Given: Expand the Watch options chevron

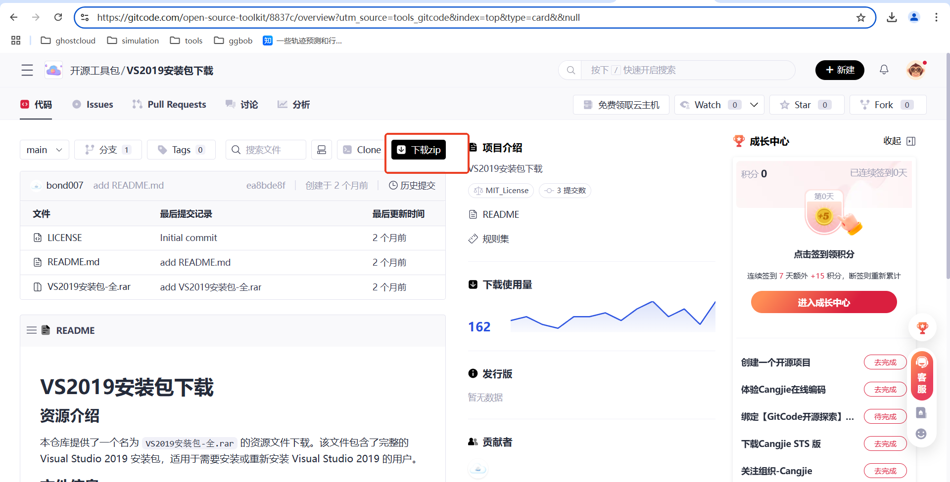Looking at the screenshot, I should 754,105.
